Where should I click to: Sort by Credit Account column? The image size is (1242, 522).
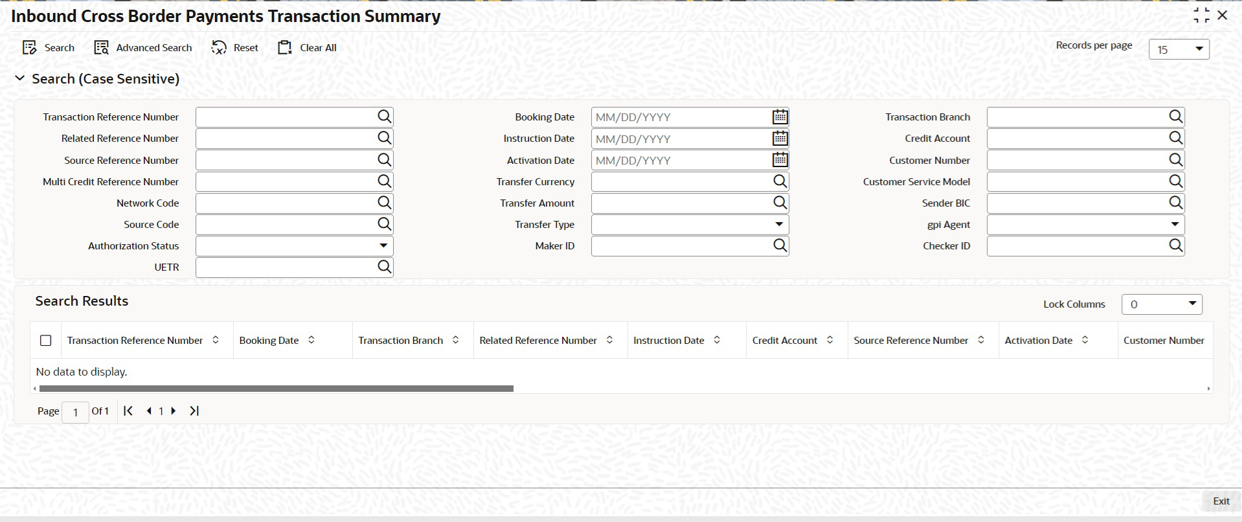tap(830, 340)
